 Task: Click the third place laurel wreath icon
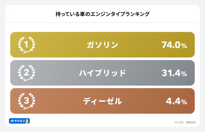27,101
